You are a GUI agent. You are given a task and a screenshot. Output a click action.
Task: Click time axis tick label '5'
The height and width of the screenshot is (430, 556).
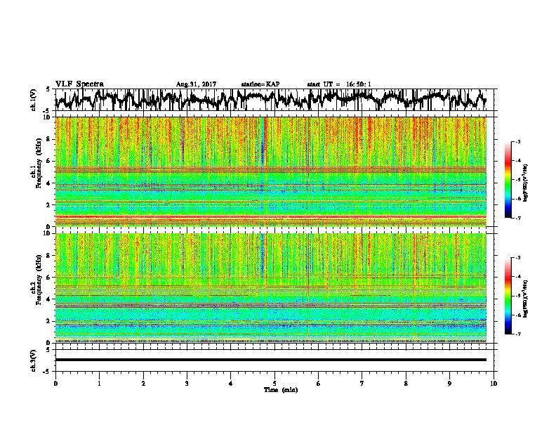[274, 384]
